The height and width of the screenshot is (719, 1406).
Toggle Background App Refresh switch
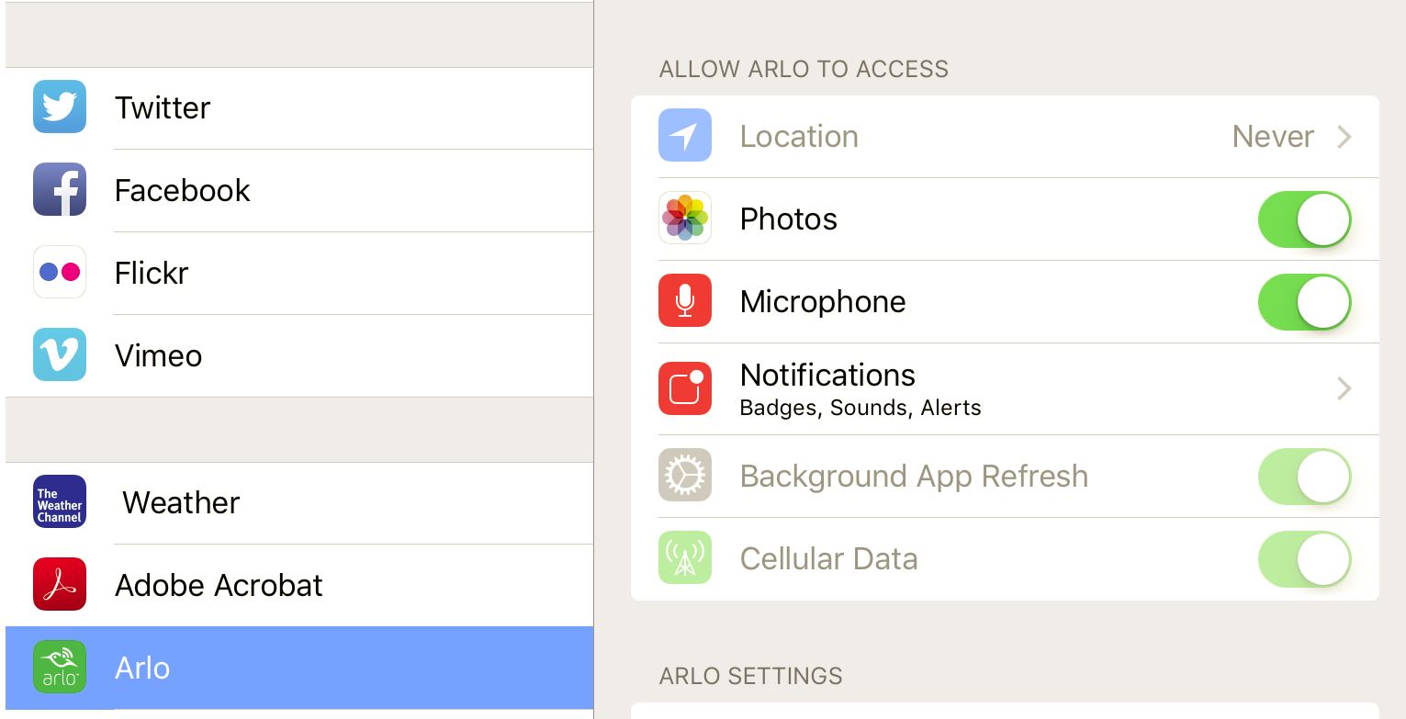coord(1304,477)
